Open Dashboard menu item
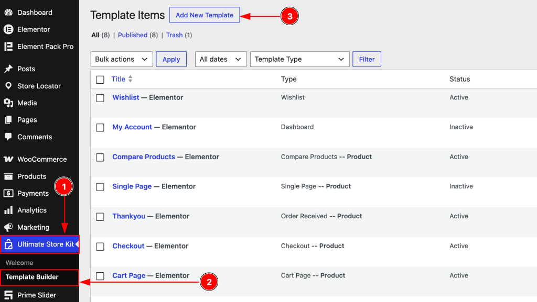This screenshot has width=537, height=302. point(39,12)
